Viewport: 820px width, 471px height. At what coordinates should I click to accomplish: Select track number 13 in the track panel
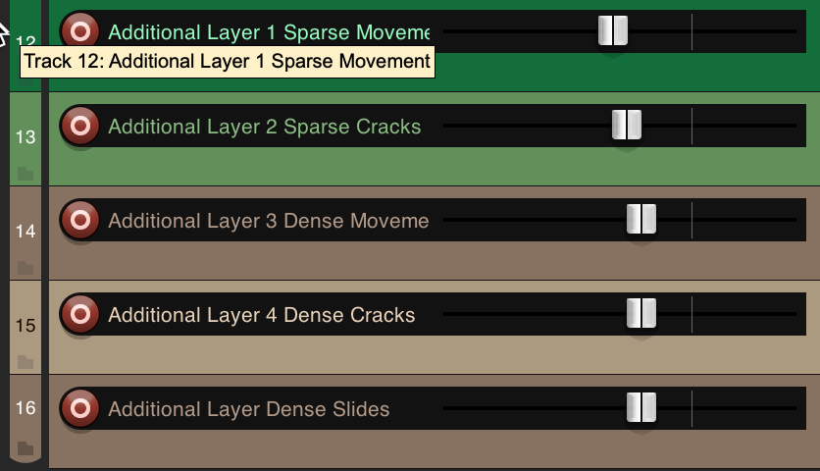point(26,137)
